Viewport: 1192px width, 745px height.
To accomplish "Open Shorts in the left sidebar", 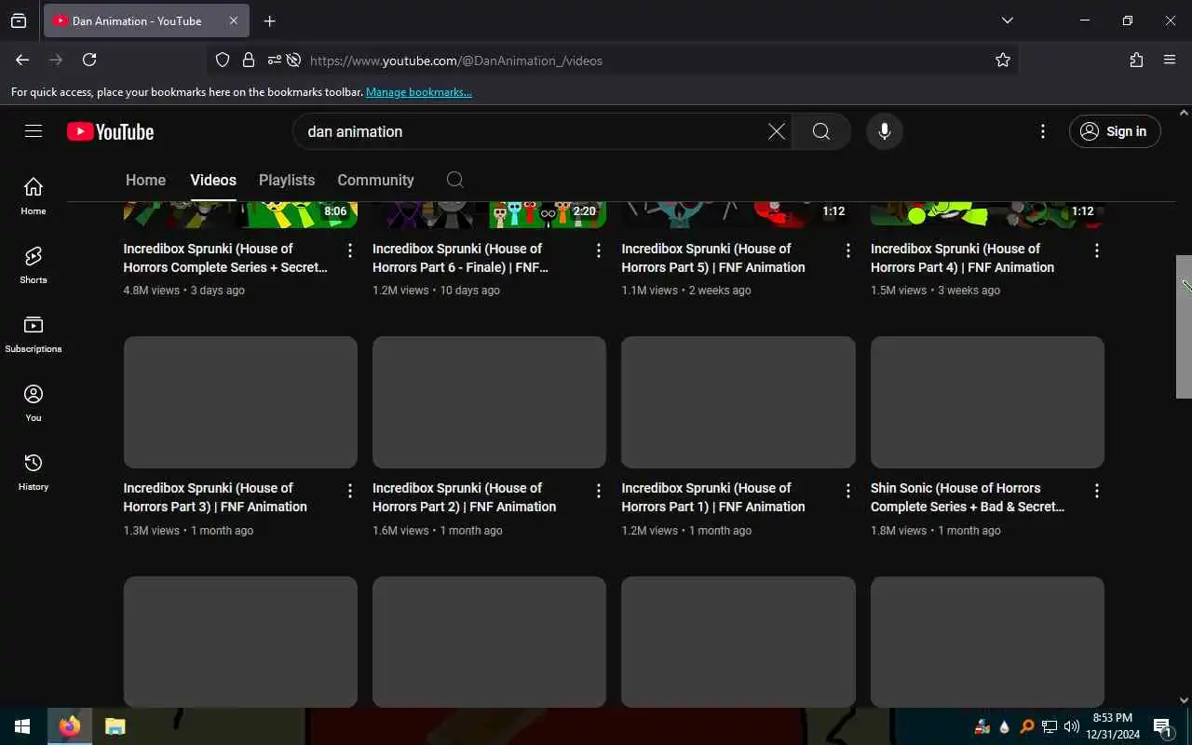I will (34, 264).
